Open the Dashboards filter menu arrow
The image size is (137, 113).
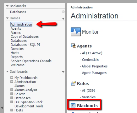[63, 72]
